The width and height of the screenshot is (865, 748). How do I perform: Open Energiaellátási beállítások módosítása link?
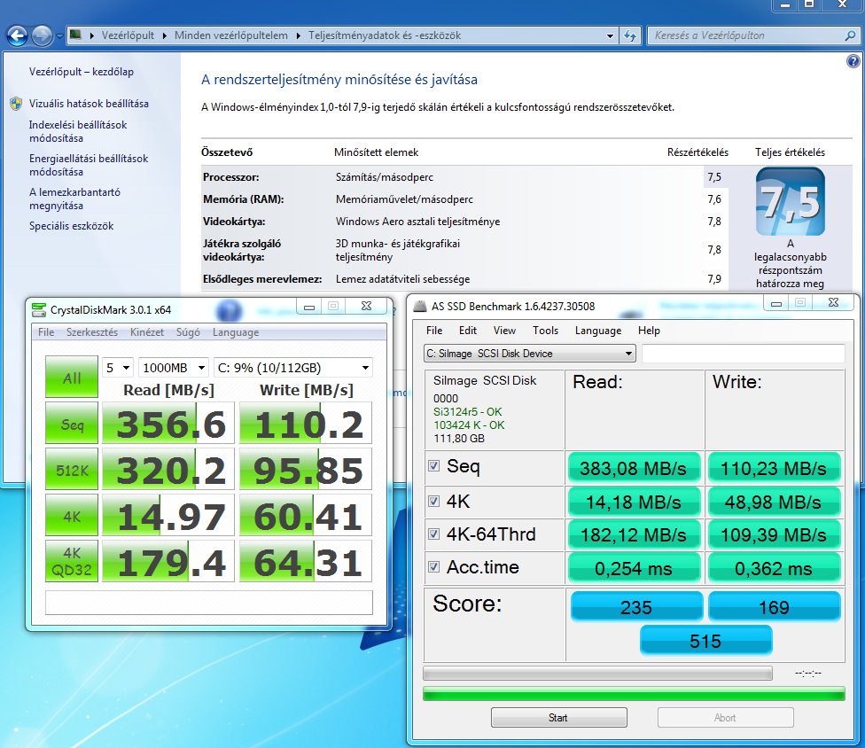(x=89, y=165)
